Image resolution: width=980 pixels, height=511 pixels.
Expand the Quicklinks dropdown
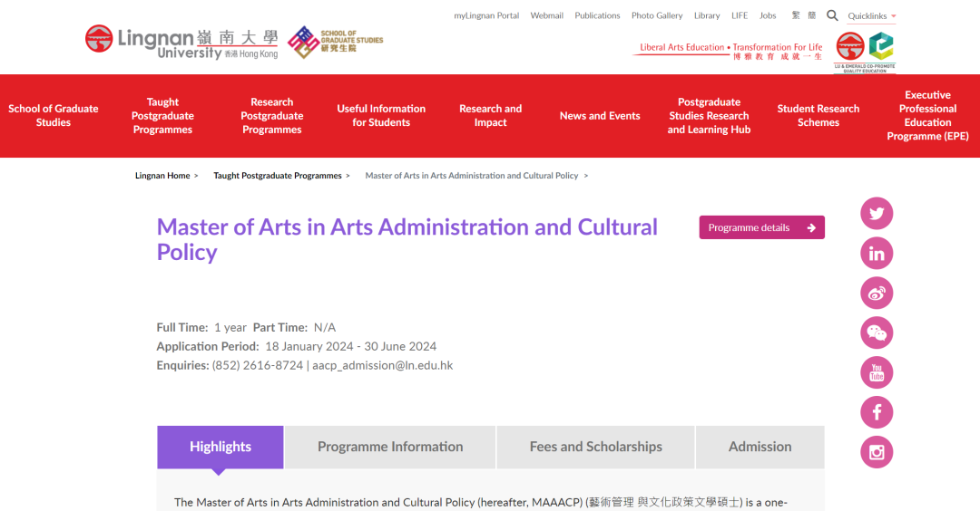(872, 16)
